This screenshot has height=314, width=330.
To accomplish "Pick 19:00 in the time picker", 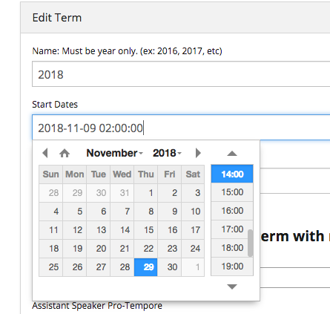I will (232, 266).
